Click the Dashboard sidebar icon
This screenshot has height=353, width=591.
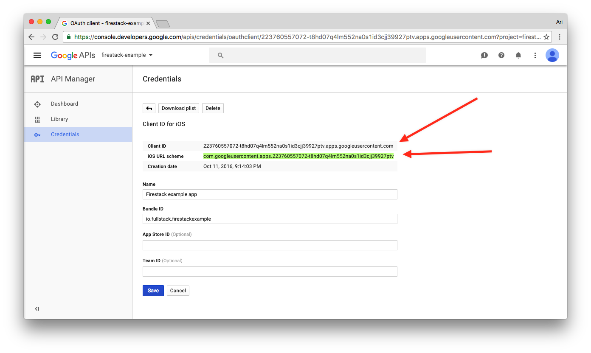tap(37, 104)
